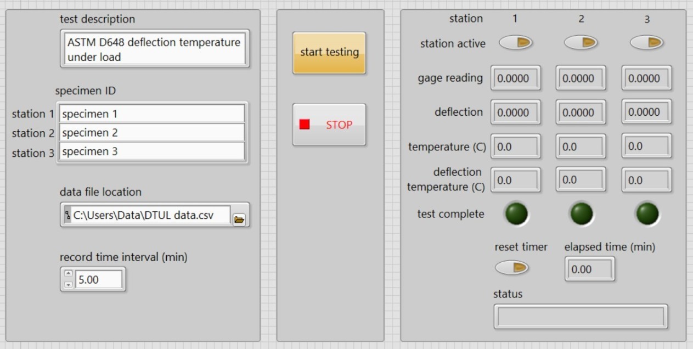Browse for data file using folder icon

tap(240, 215)
